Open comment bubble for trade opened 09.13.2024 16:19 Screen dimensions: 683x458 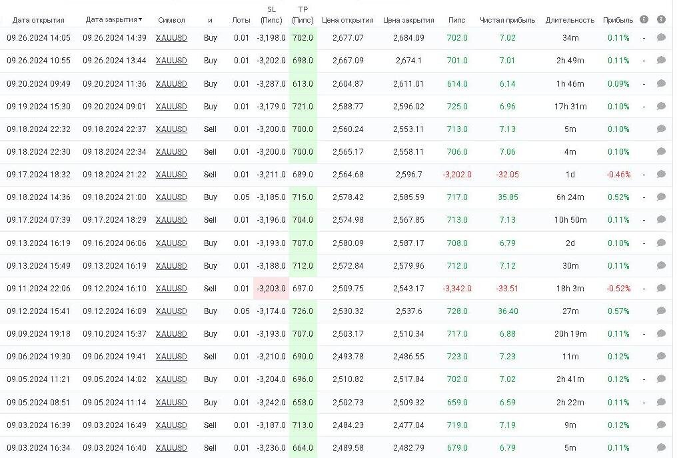coord(661,243)
